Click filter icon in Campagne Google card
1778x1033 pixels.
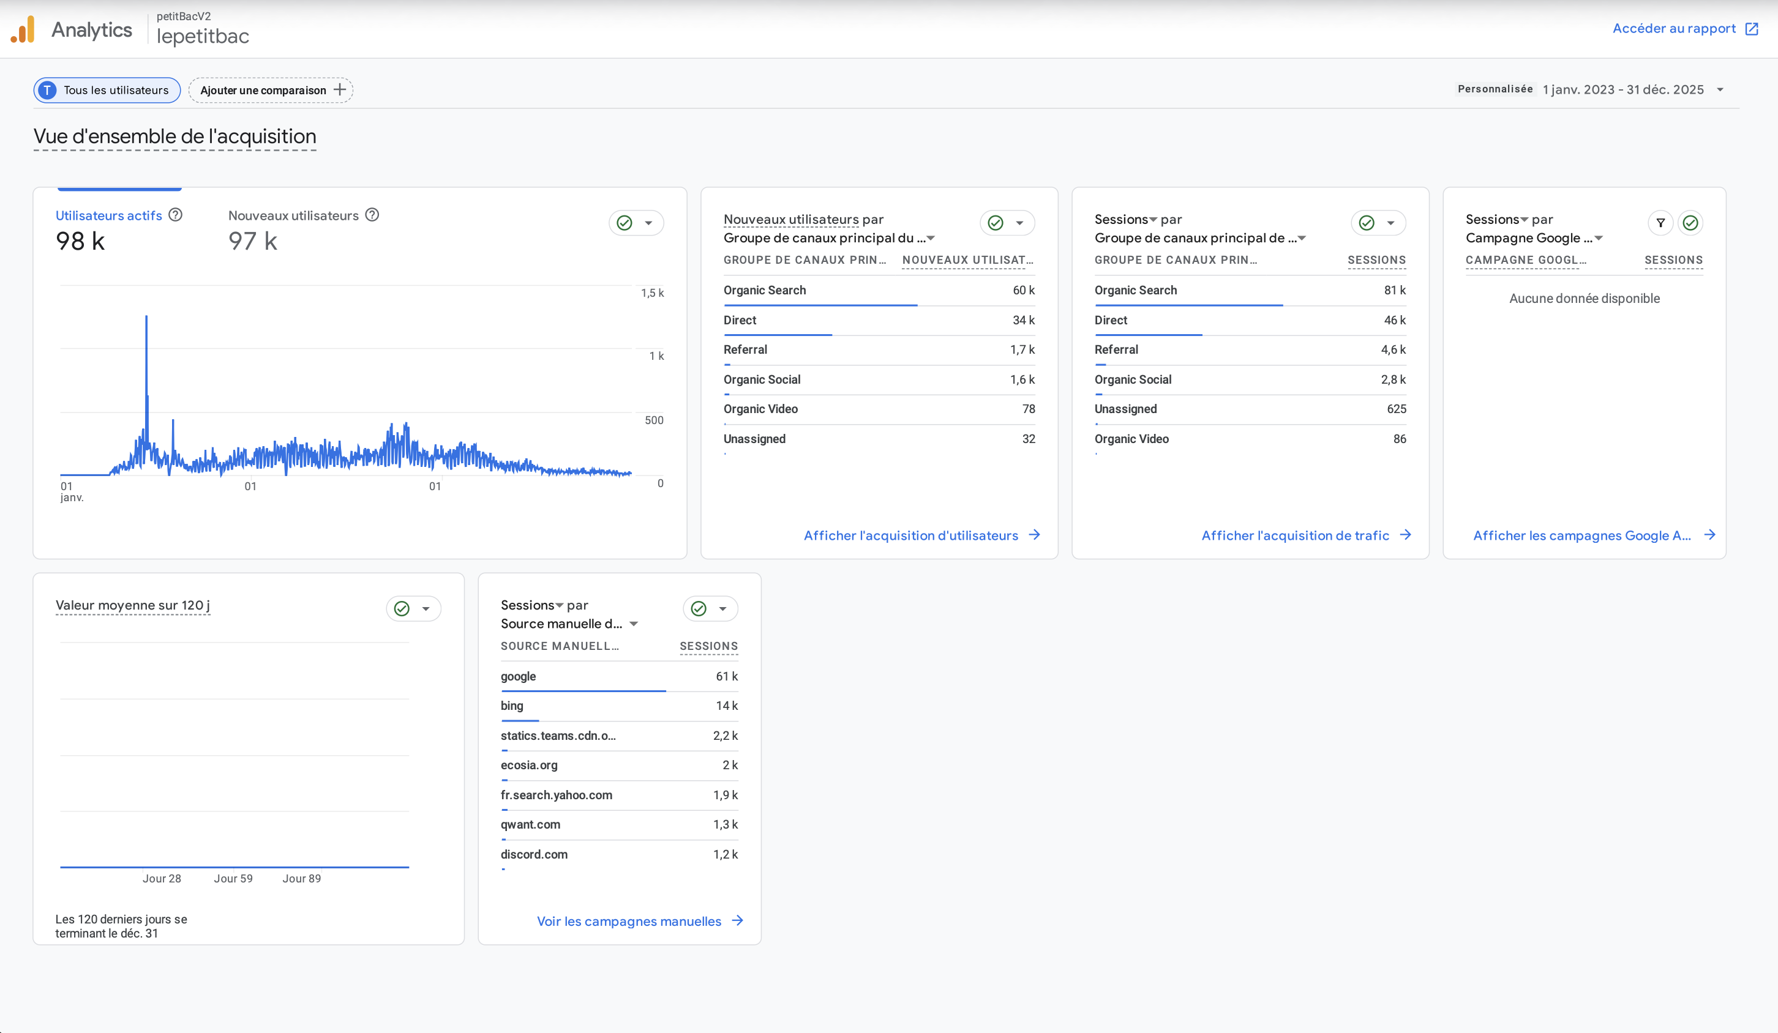[1660, 223]
